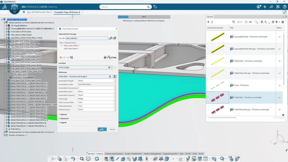Select the Fillet Weld with gap thumbnail

[217, 110]
